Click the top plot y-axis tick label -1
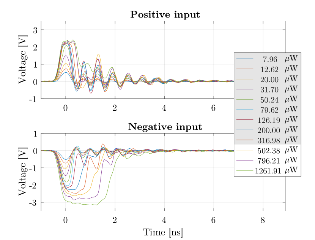315x240 pixels. (x=33, y=99)
